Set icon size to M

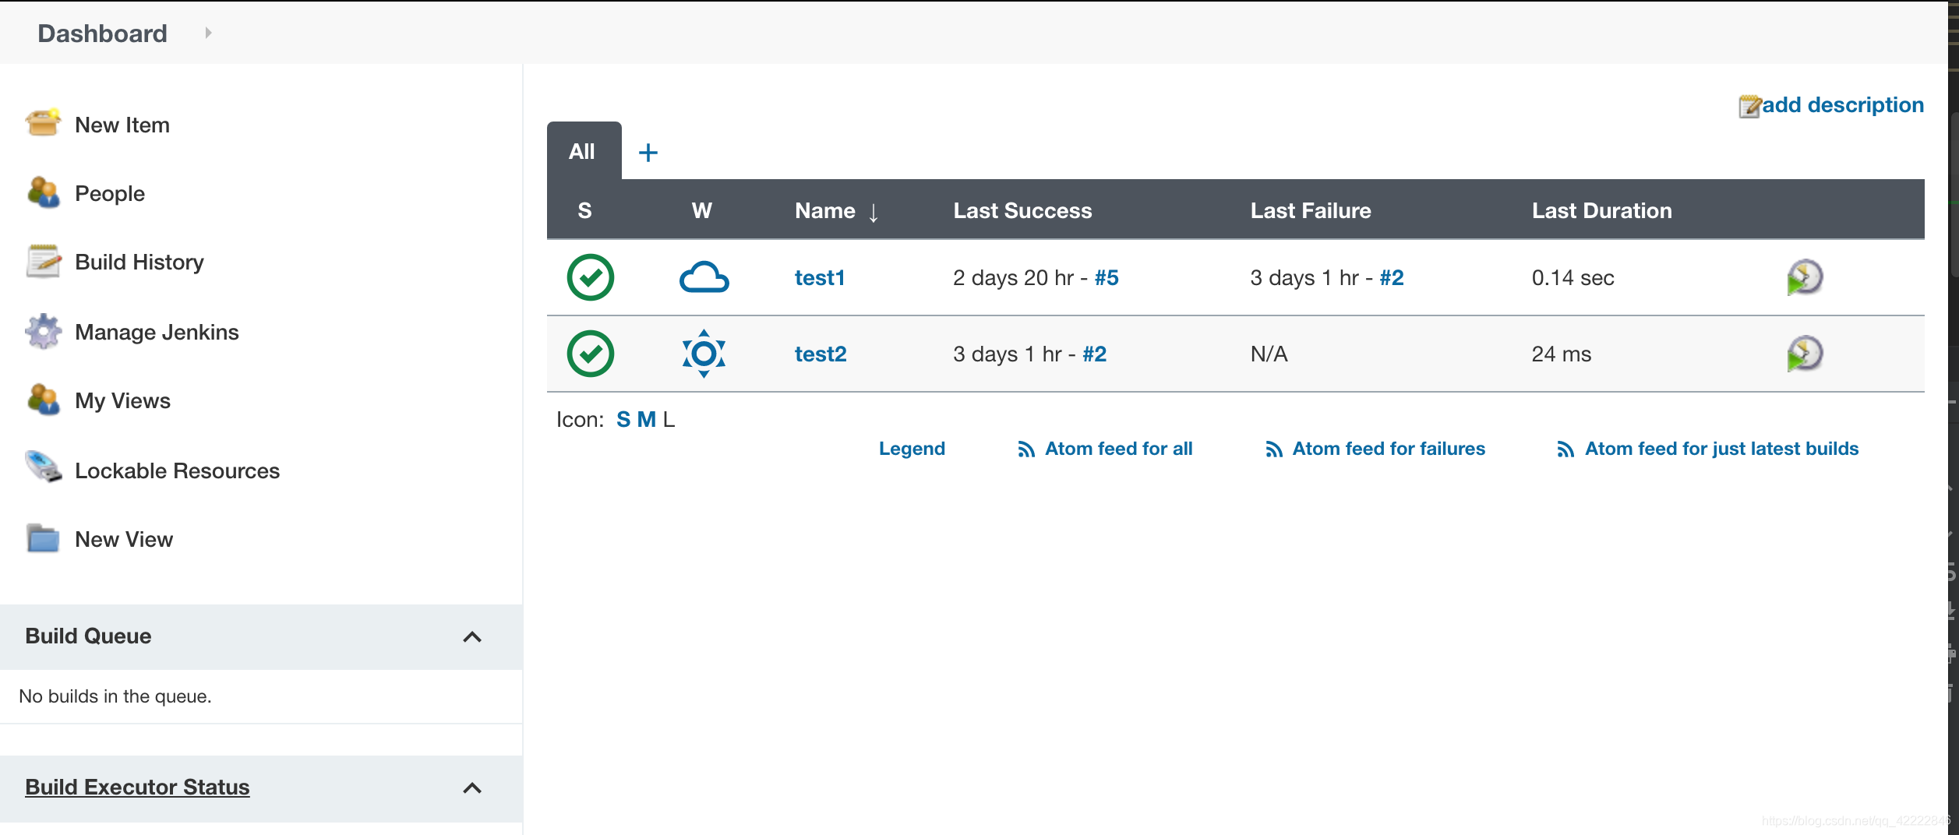646,420
